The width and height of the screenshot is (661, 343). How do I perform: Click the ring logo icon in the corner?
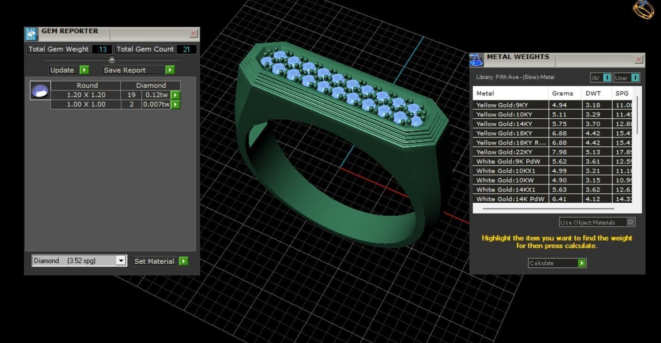[x=643, y=9]
